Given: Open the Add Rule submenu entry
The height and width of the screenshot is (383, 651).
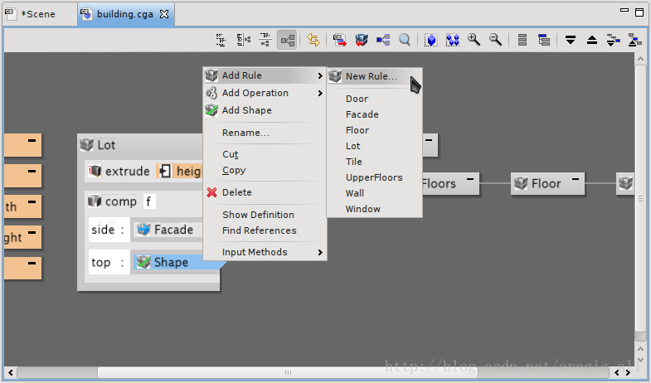Looking at the screenshot, I should pyautogui.click(x=264, y=75).
